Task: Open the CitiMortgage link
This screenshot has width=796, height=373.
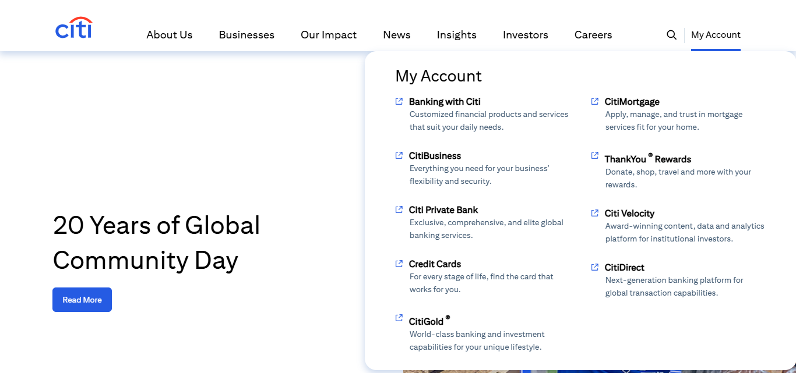Action: point(632,102)
